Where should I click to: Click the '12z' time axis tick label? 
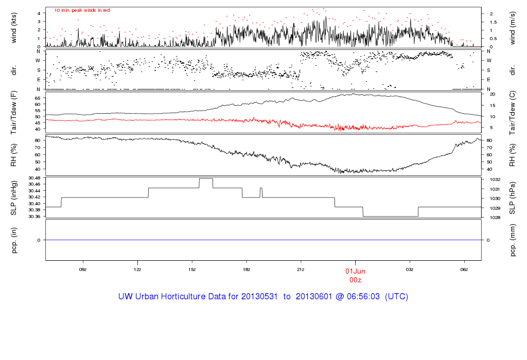click(x=137, y=269)
